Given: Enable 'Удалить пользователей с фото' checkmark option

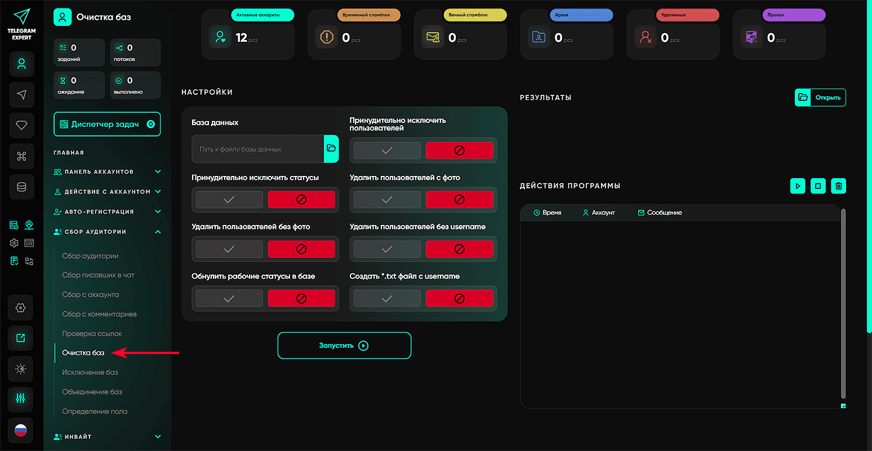Looking at the screenshot, I should point(387,200).
